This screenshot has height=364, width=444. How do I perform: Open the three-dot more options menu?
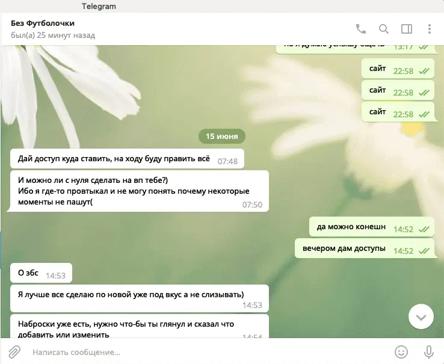[x=429, y=29]
